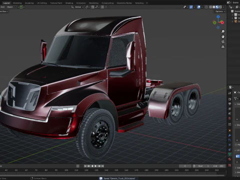Open the Compositing workspace tab

[107, 3]
